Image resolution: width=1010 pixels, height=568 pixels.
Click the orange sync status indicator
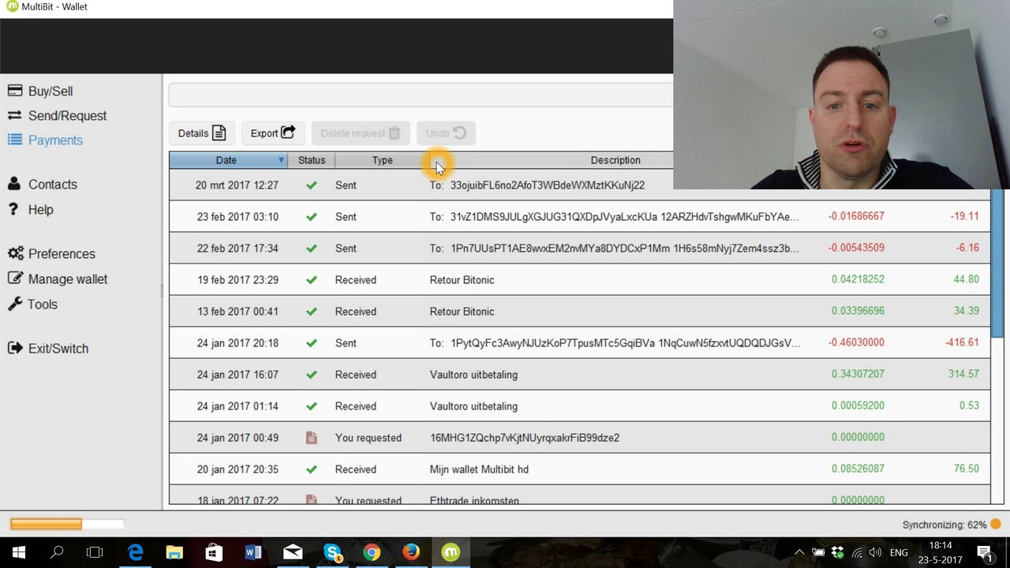coord(996,525)
